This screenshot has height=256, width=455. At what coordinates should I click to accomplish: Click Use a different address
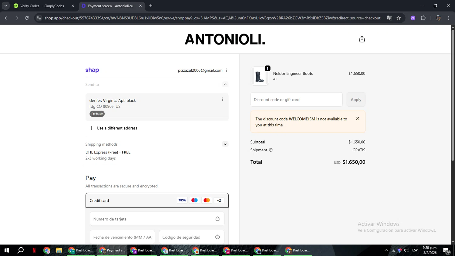[113, 128]
